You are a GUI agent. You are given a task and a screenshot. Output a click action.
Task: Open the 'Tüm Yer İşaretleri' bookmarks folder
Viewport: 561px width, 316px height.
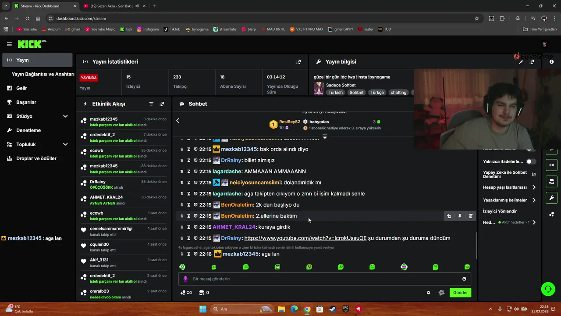click(x=540, y=29)
